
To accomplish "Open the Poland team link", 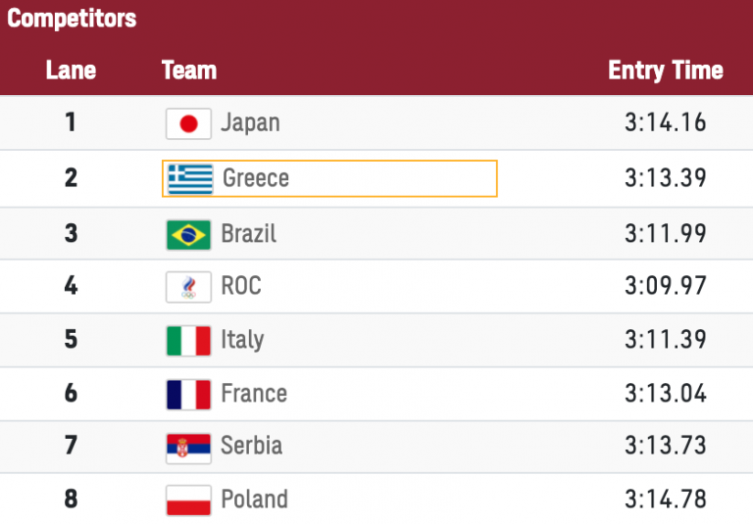I will click(x=255, y=500).
